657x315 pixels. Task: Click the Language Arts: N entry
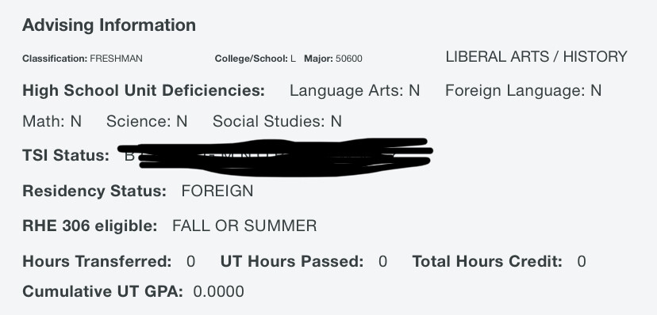(355, 90)
